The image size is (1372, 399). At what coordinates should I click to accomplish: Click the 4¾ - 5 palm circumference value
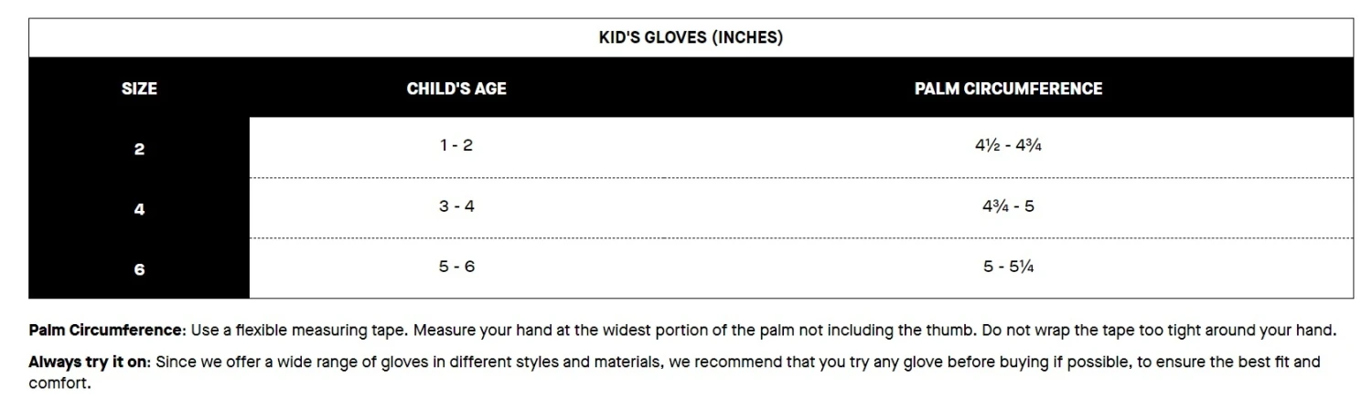(x=1008, y=206)
